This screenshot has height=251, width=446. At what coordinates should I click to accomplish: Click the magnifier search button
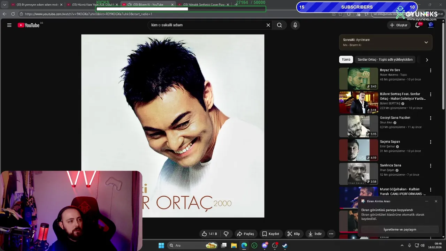[279, 25]
